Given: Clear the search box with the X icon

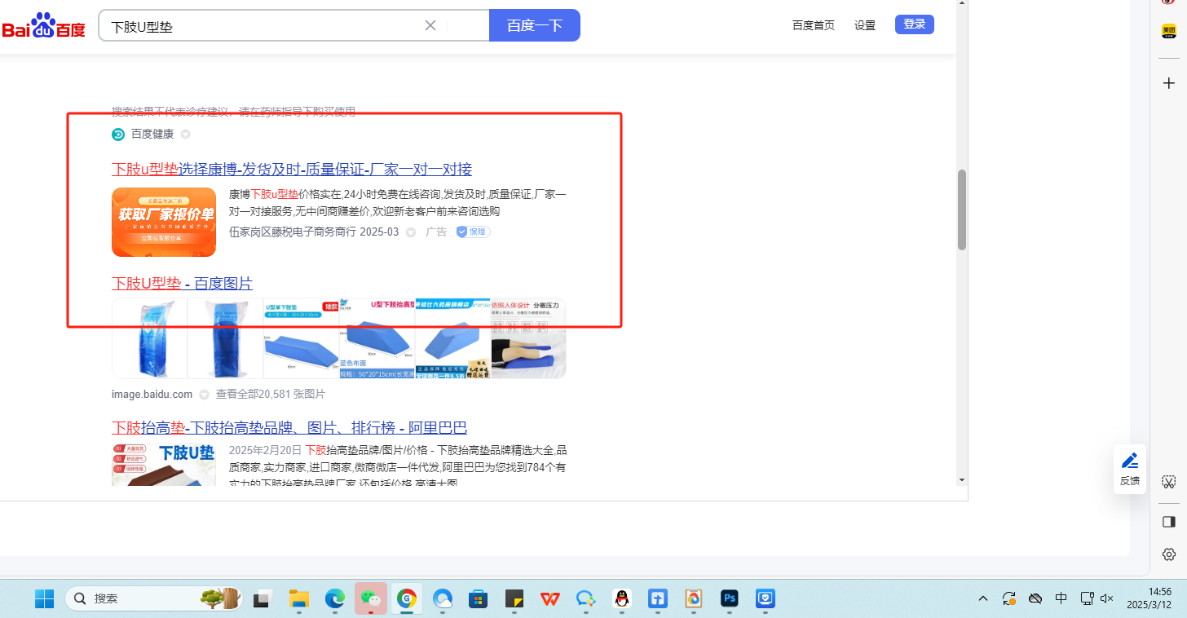Looking at the screenshot, I should click(x=430, y=25).
